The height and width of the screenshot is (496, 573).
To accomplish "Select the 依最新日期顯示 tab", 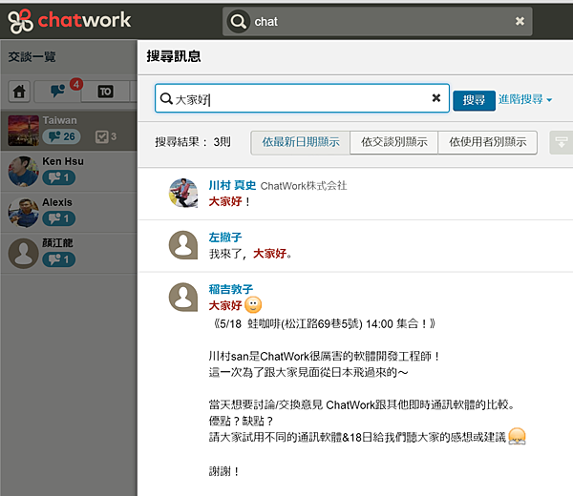I will click(x=301, y=142).
